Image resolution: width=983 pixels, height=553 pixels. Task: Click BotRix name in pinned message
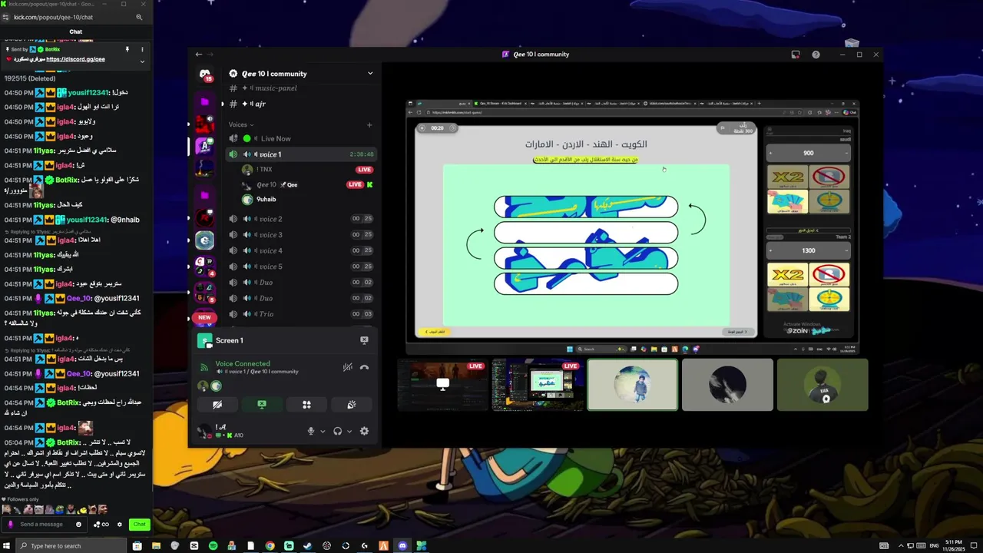point(52,49)
